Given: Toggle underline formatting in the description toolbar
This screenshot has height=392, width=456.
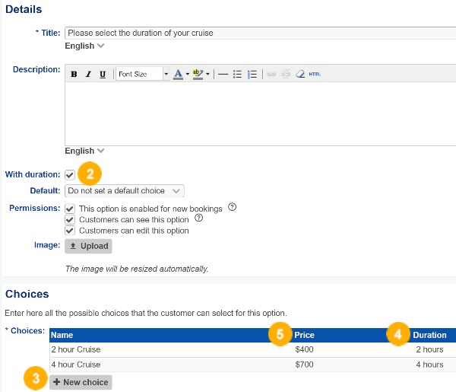Looking at the screenshot, I should [x=103, y=75].
